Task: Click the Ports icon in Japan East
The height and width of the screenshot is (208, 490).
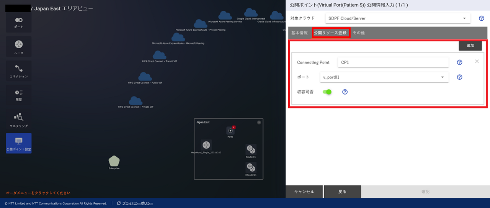Action: pyautogui.click(x=230, y=131)
